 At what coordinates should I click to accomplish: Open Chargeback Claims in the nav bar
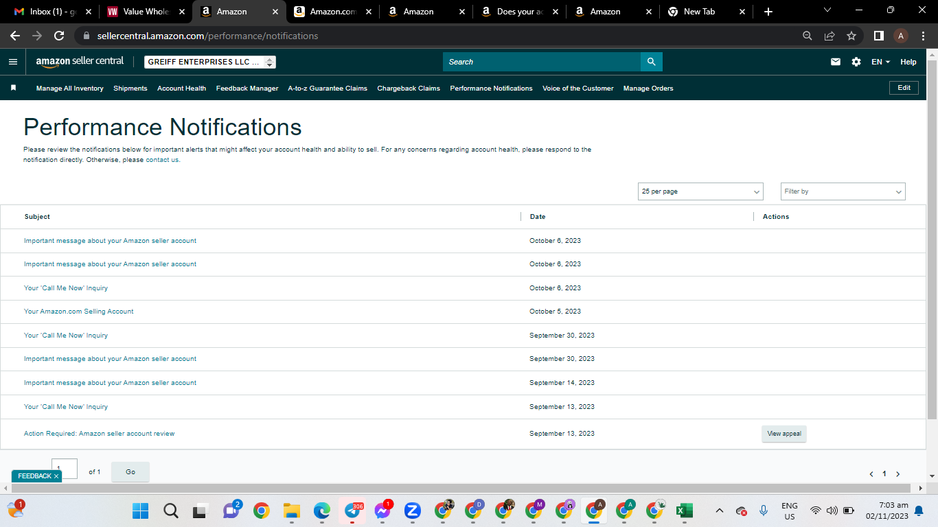pyautogui.click(x=409, y=88)
